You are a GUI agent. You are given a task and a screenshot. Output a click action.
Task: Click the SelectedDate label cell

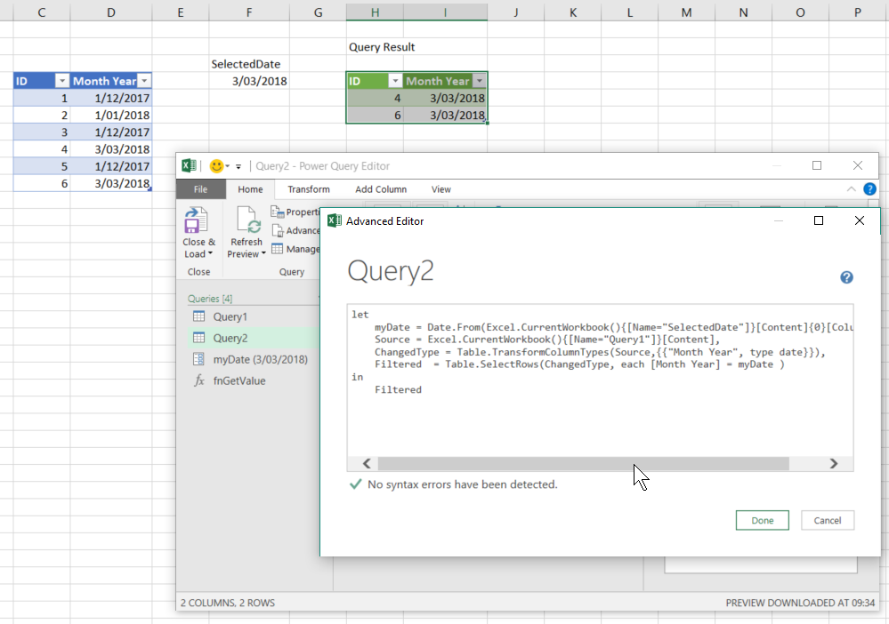(249, 64)
